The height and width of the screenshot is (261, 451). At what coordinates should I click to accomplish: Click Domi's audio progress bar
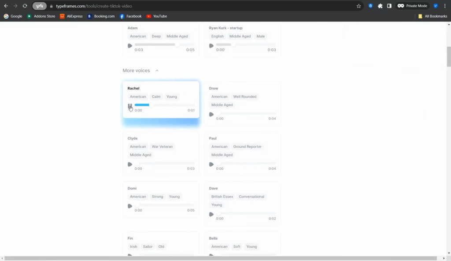pyautogui.click(x=165, y=205)
